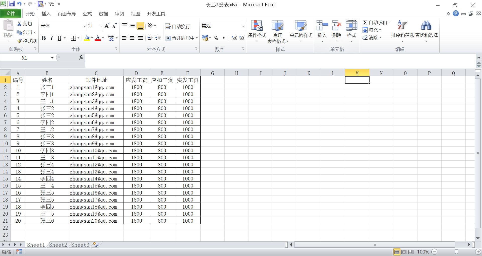482x256 pixels.
Task: Open the Borders icon in font group
Action: coord(73,38)
